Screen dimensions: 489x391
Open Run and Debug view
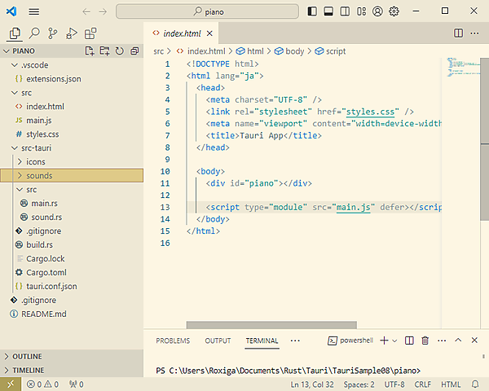click(72, 33)
